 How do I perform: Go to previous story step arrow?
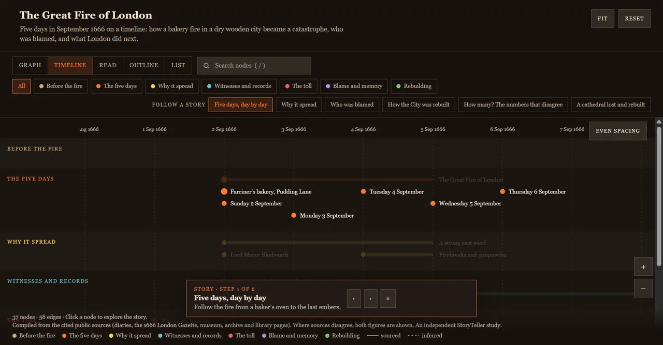coord(354,298)
